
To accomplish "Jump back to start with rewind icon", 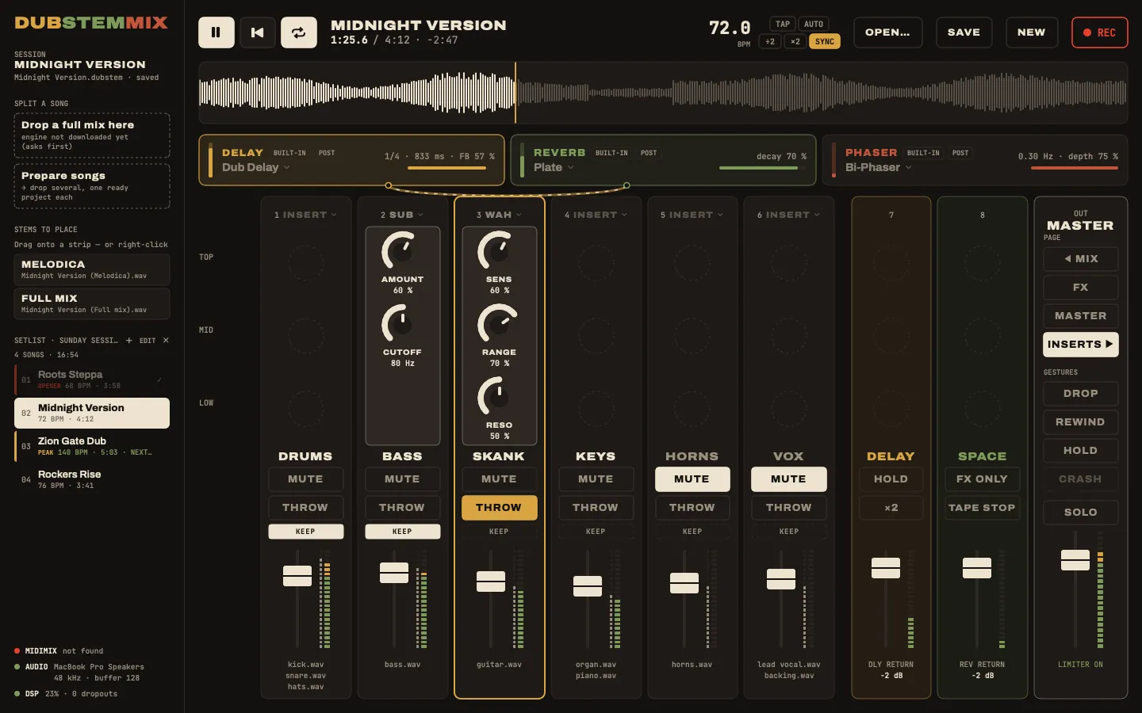I will point(257,32).
